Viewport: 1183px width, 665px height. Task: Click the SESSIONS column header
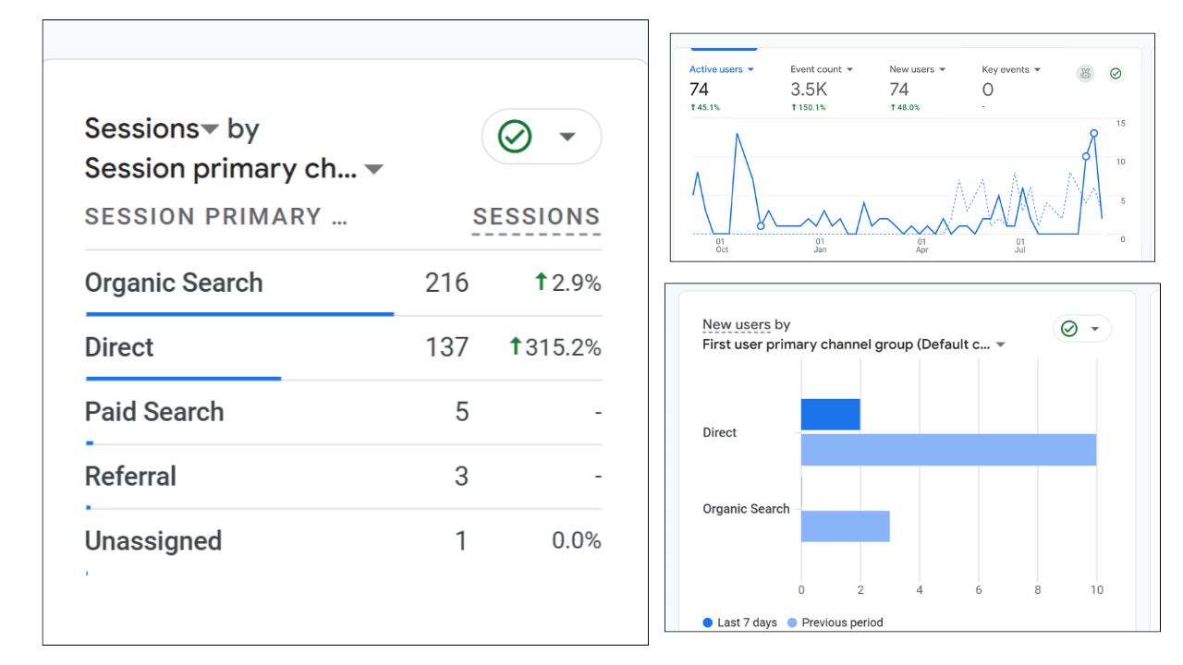pos(536,217)
